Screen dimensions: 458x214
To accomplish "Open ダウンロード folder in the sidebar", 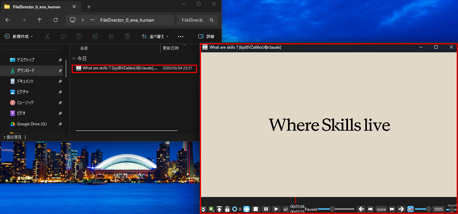I will pyautogui.click(x=26, y=70).
